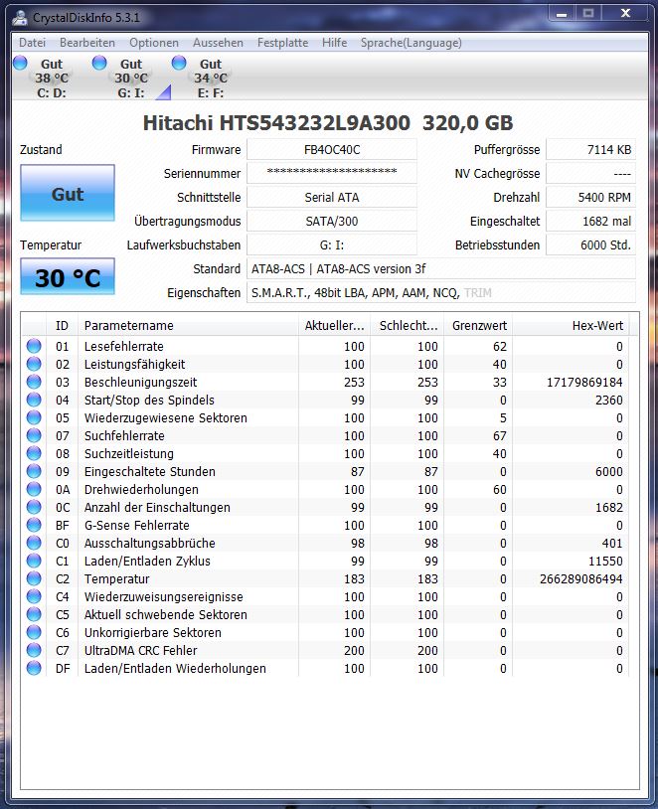The image size is (658, 809).
Task: Click the masked Seriennummer field
Action: 332,173
